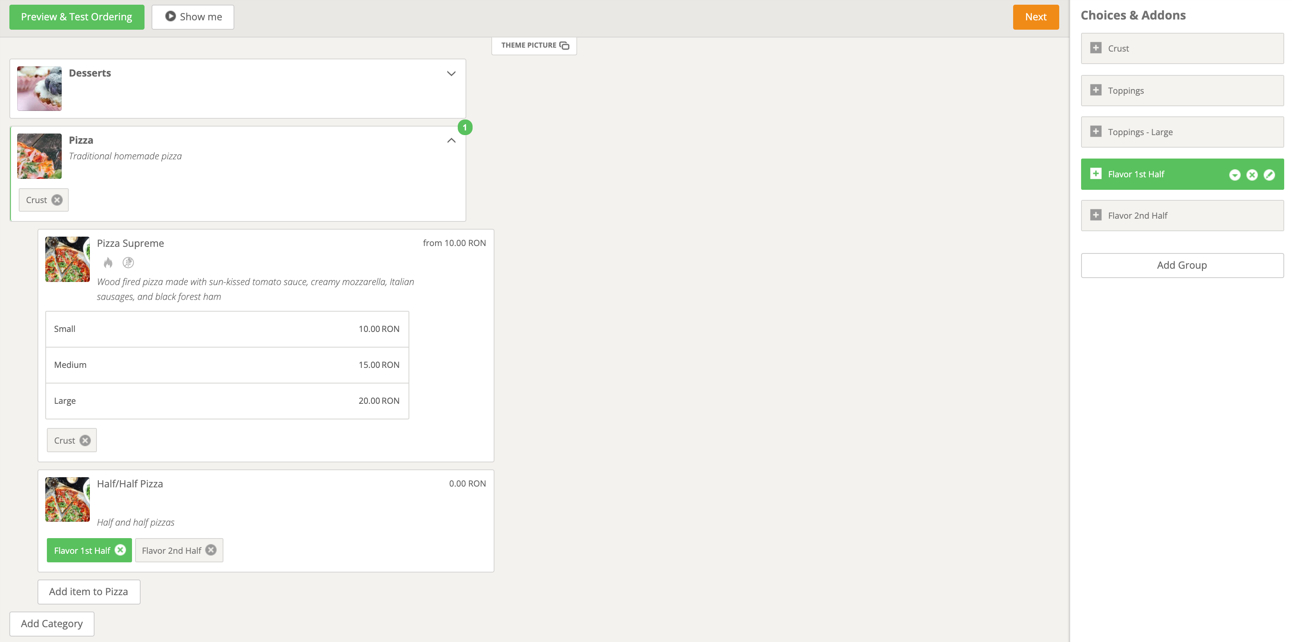Expand the Crust addon group plus icon
This screenshot has width=1292, height=642.
pyautogui.click(x=1096, y=48)
